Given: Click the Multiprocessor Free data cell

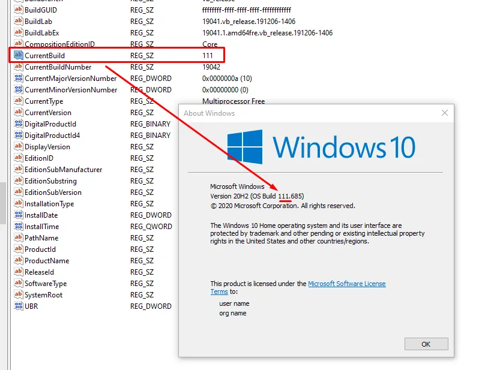Looking at the screenshot, I should [x=233, y=101].
